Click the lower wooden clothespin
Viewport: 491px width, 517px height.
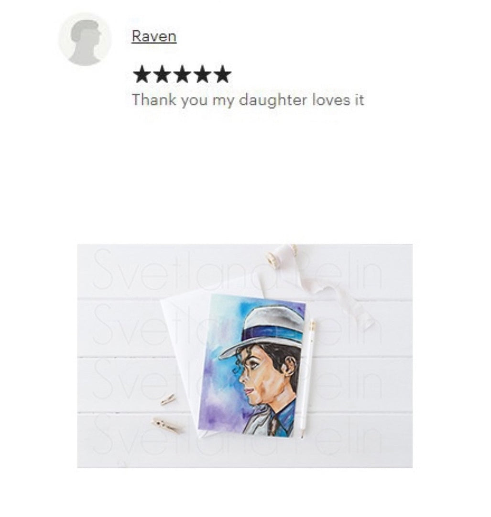pos(167,426)
